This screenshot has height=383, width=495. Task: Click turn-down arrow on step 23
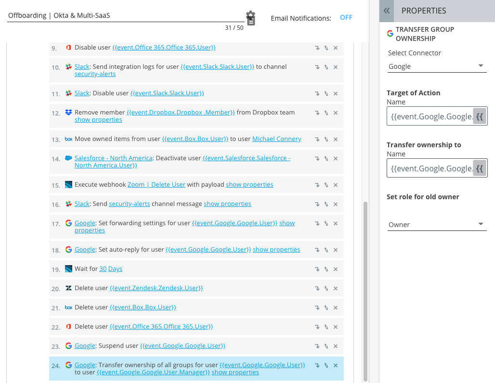pyautogui.click(x=317, y=346)
